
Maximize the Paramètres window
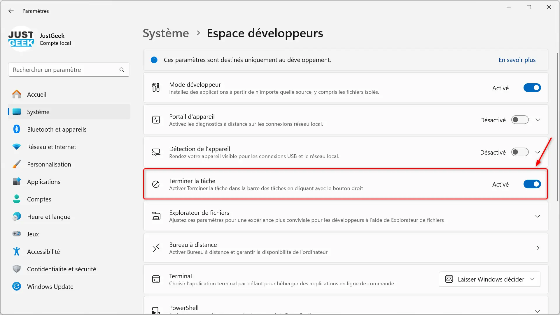(x=529, y=7)
